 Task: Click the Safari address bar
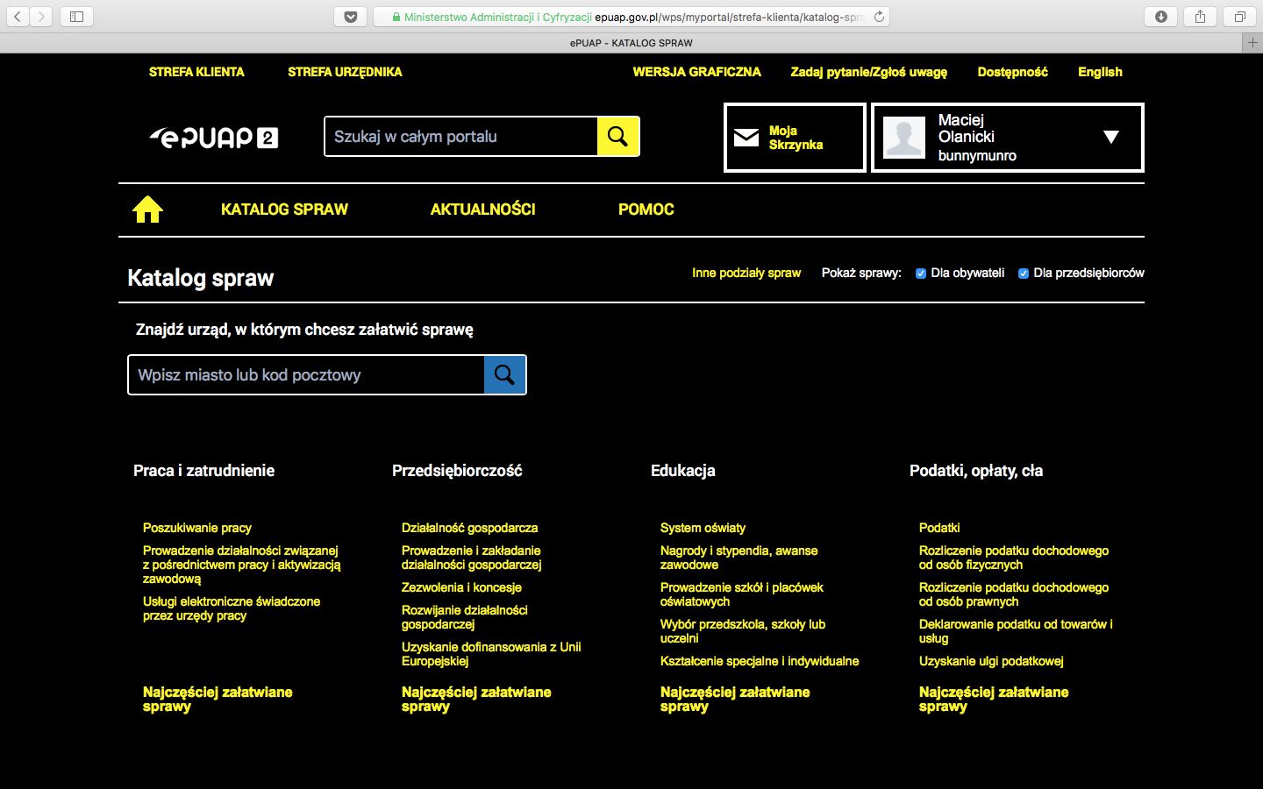[631, 17]
